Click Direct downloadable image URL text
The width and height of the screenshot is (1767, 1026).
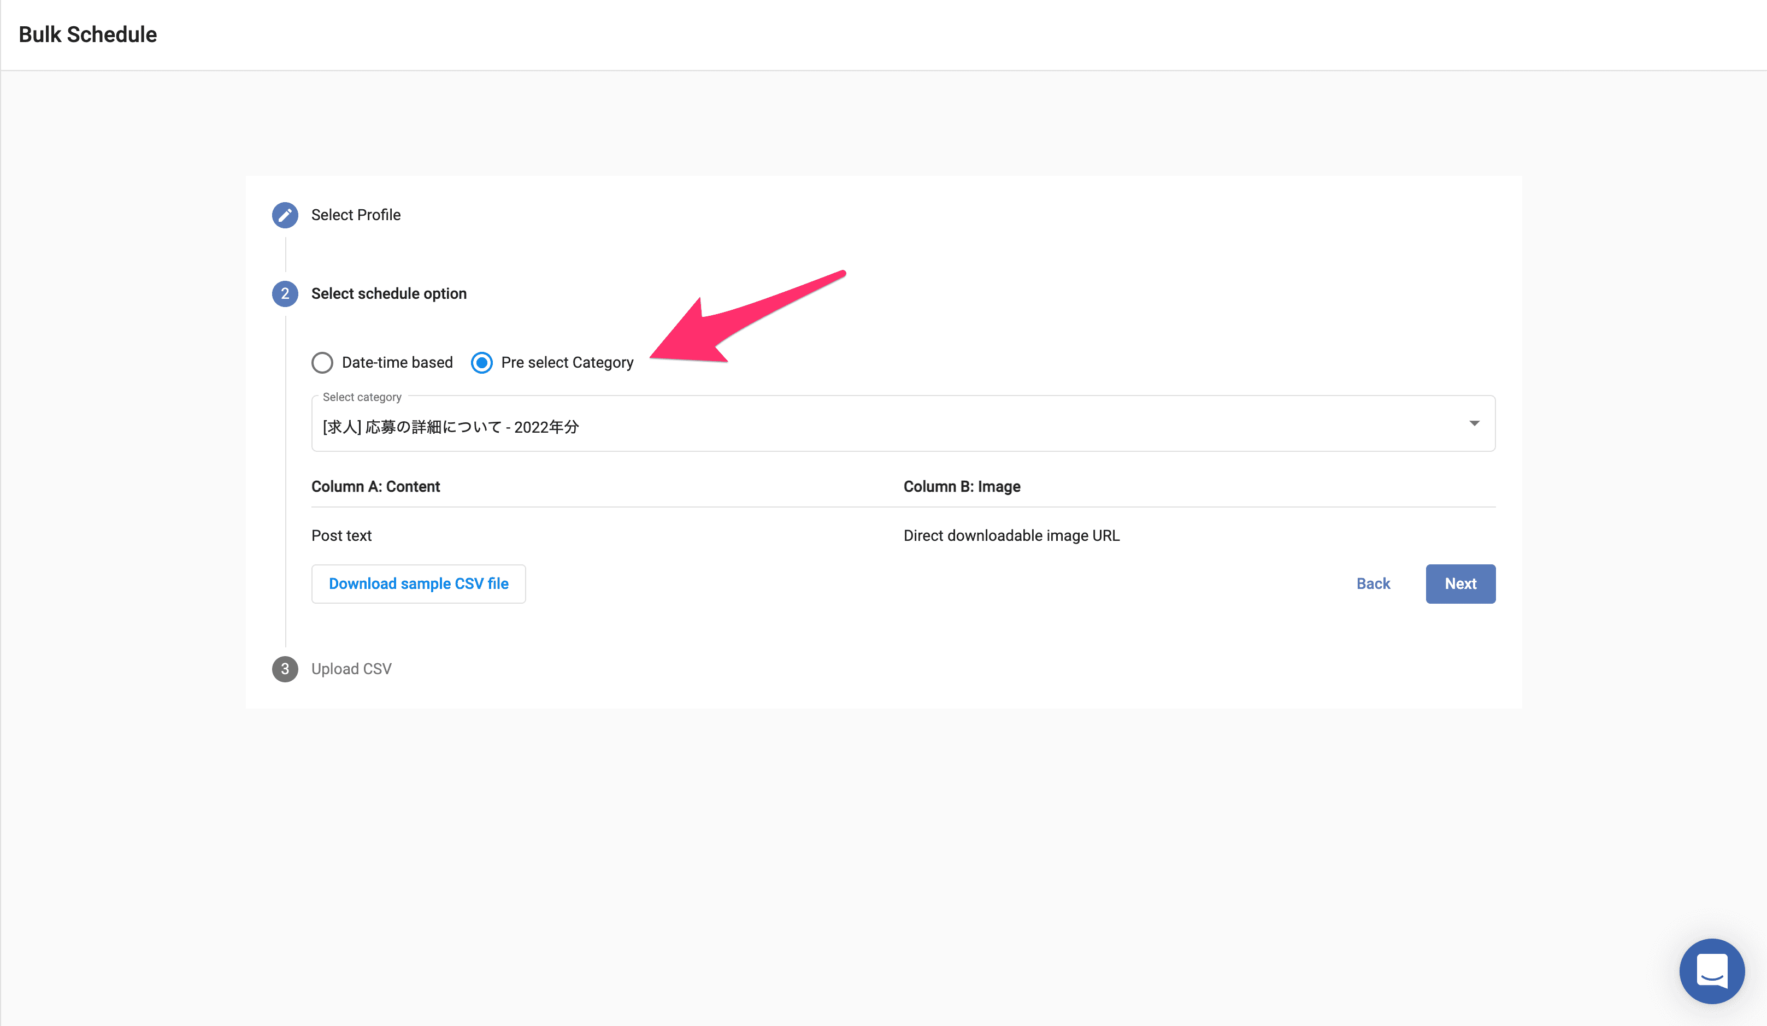click(x=1011, y=536)
